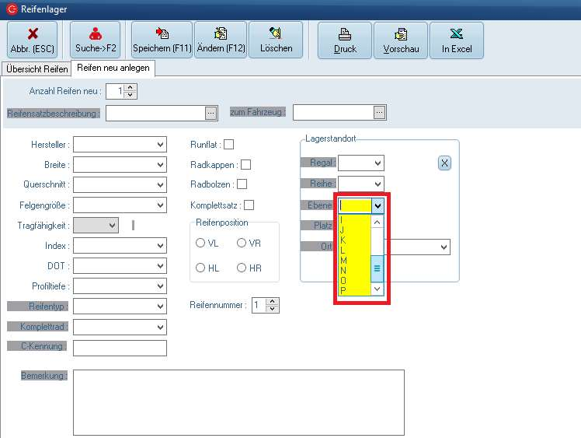Check the Komplettsatz option
Viewport: 581px width, 438px height.
[249, 205]
